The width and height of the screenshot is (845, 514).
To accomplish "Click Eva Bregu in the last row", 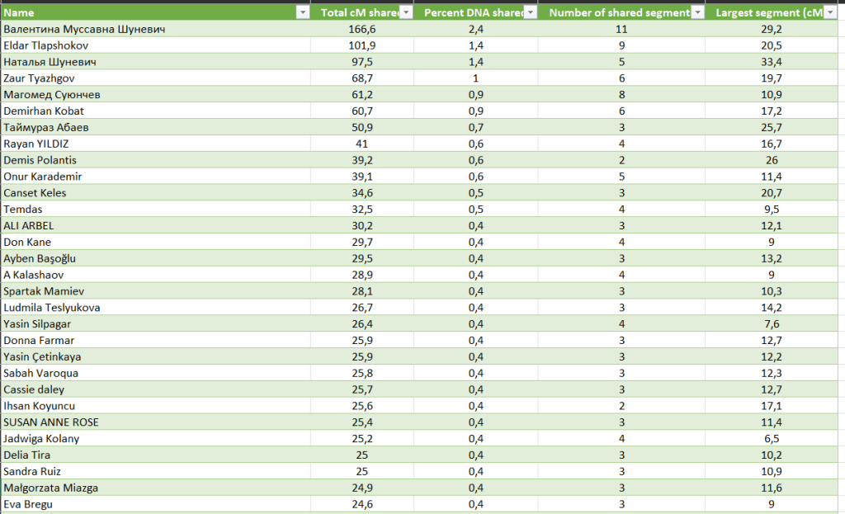I will [x=27, y=504].
